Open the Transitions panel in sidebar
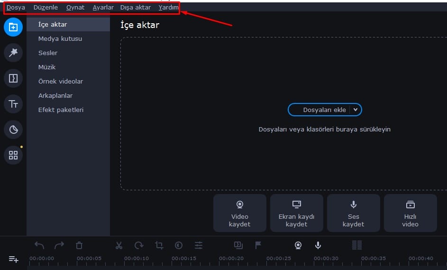 pyautogui.click(x=13, y=78)
